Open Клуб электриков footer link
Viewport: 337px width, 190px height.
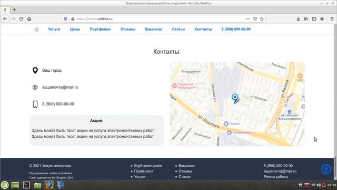coord(148,166)
